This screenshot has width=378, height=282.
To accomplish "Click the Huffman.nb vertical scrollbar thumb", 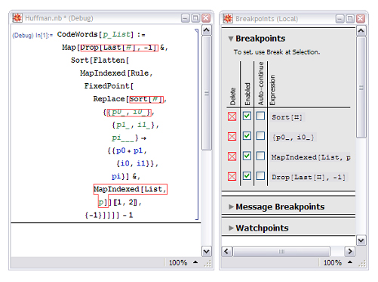I will 207,93.
